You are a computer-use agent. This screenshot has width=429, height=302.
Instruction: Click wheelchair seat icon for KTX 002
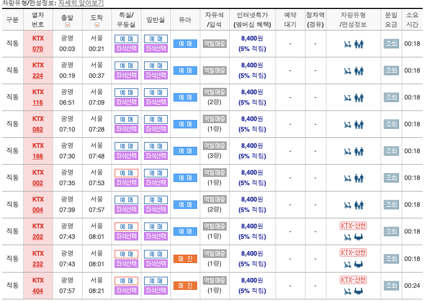(348, 178)
